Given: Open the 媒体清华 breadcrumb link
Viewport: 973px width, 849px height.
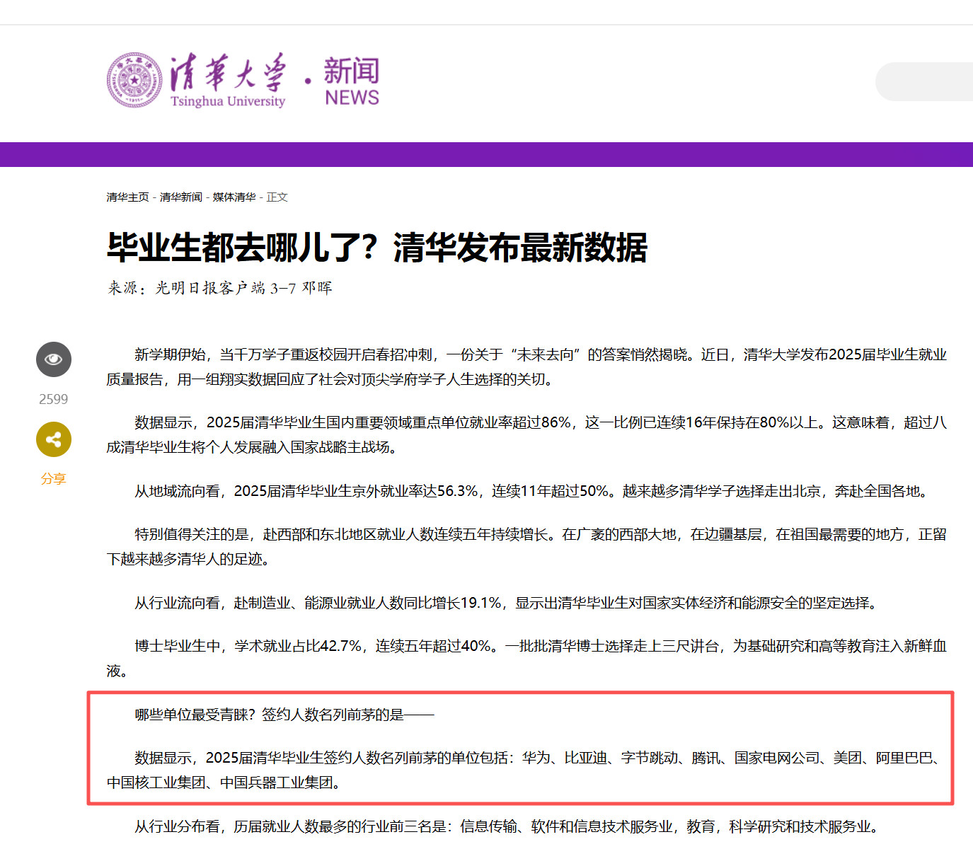Looking at the screenshot, I should point(234,197).
